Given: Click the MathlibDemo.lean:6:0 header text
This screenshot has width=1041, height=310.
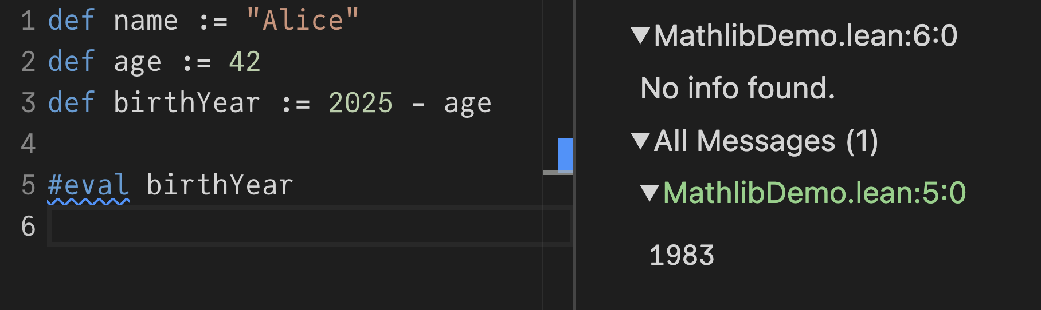Looking at the screenshot, I should tap(805, 36).
